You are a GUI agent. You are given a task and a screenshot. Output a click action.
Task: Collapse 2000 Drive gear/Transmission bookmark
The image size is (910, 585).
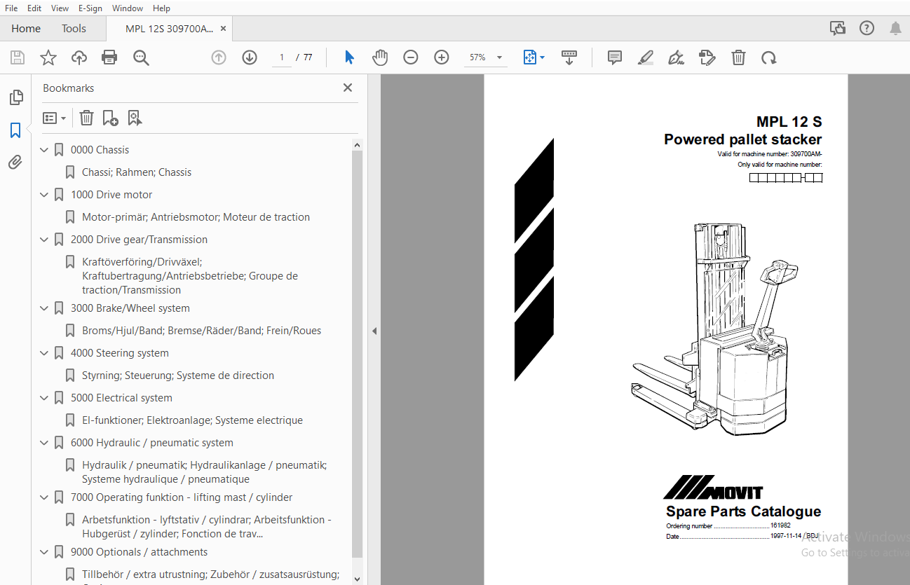pyautogui.click(x=44, y=240)
